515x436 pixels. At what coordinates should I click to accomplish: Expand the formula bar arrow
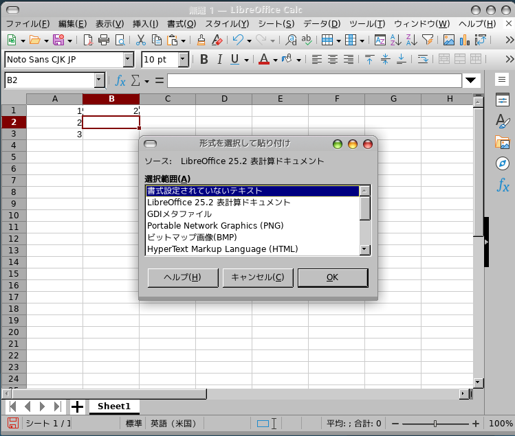(x=471, y=80)
